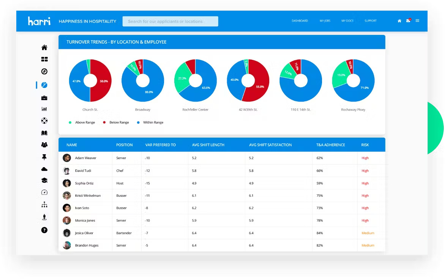Sort by VAR PREFERED TO column

tap(160, 145)
